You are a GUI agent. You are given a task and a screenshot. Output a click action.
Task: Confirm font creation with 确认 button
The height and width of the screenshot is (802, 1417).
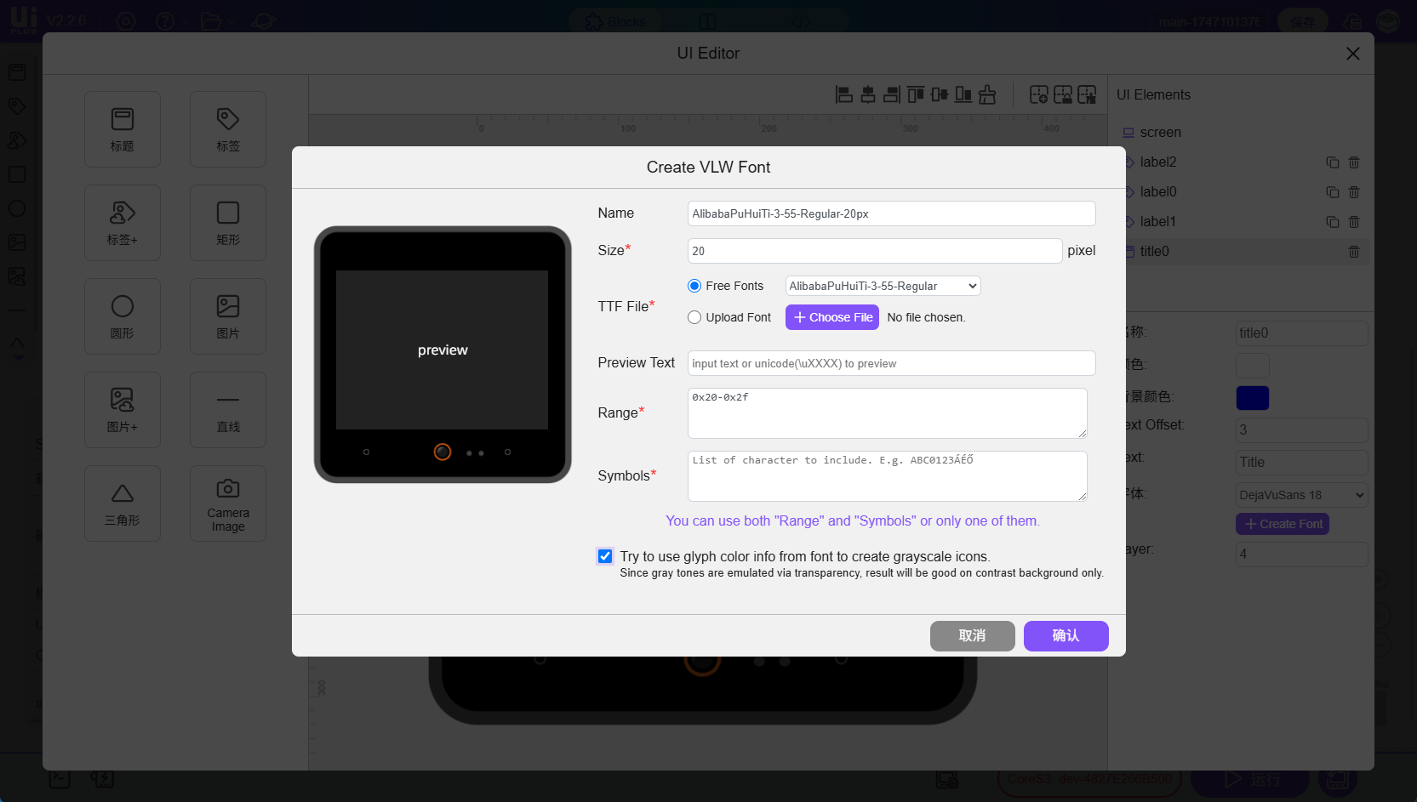pos(1066,636)
